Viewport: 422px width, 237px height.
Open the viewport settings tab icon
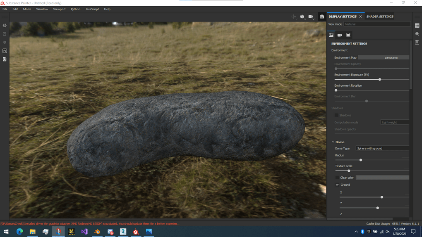tap(348, 35)
